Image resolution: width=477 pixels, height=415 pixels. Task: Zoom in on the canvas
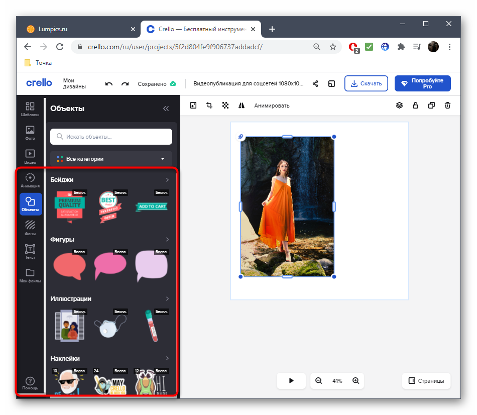[355, 381]
